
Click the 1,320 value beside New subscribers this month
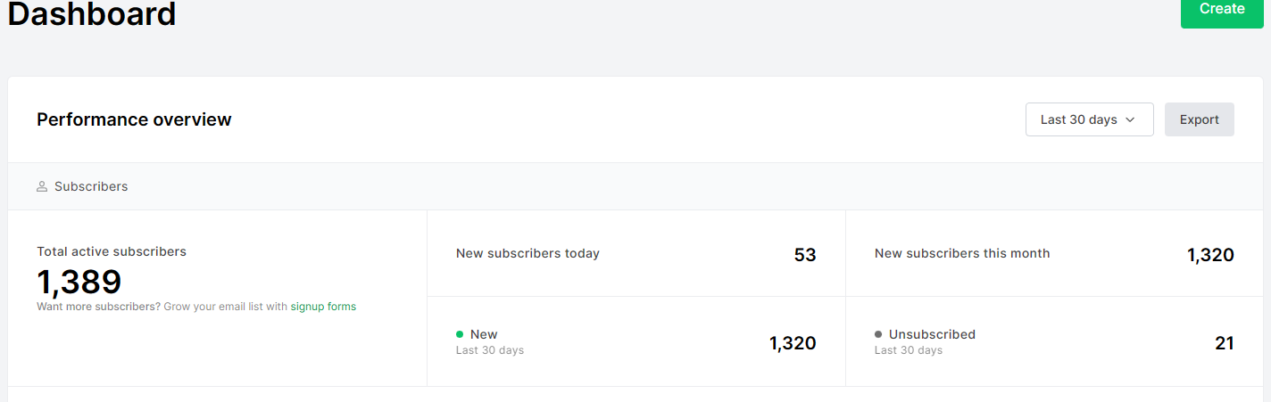[x=1209, y=255]
